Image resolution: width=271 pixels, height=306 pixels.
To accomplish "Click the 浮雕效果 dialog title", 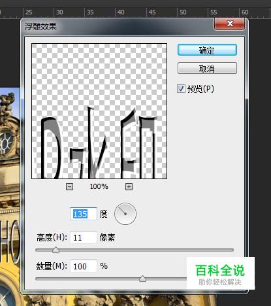I will coord(40,26).
